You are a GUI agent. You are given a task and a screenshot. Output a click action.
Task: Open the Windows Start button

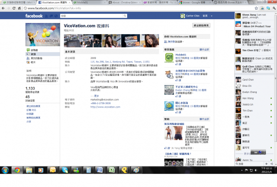pos(5,170)
